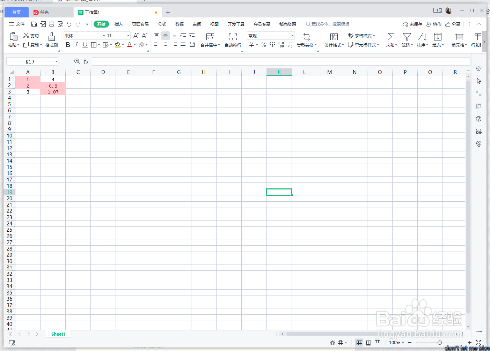Expand the zoom 100% dropdown
The width and height of the screenshot is (490, 351).
(x=403, y=343)
